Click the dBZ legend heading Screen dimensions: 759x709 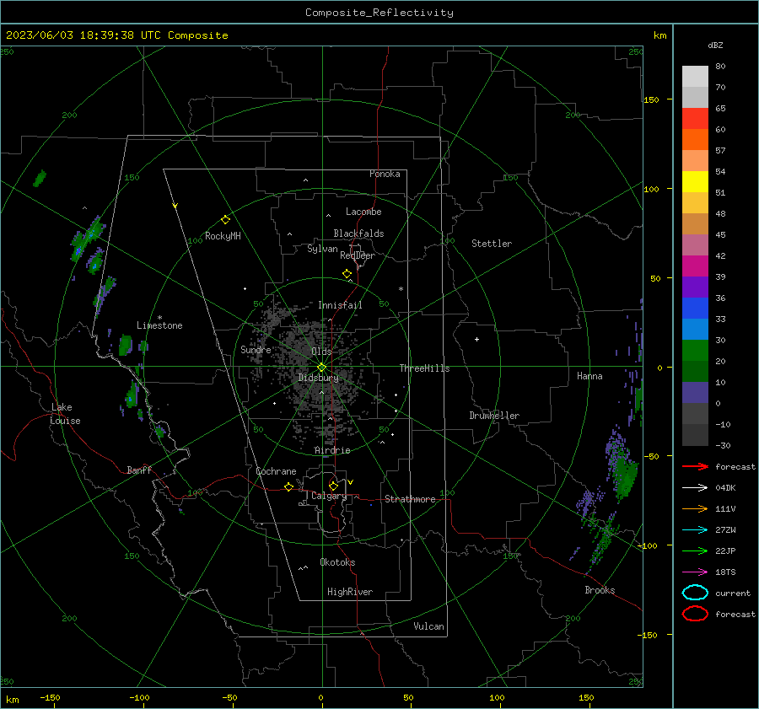[715, 45]
